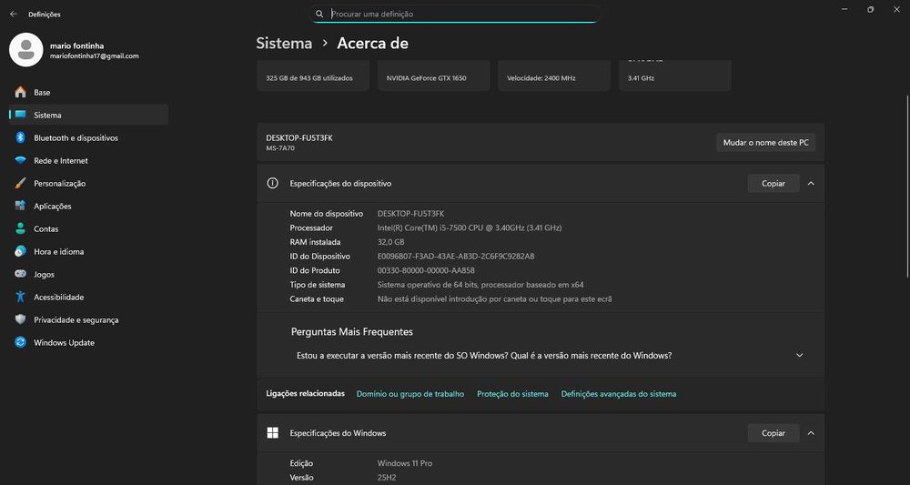
Task: Click the Acessibilidade figure icon
Action: coord(20,297)
